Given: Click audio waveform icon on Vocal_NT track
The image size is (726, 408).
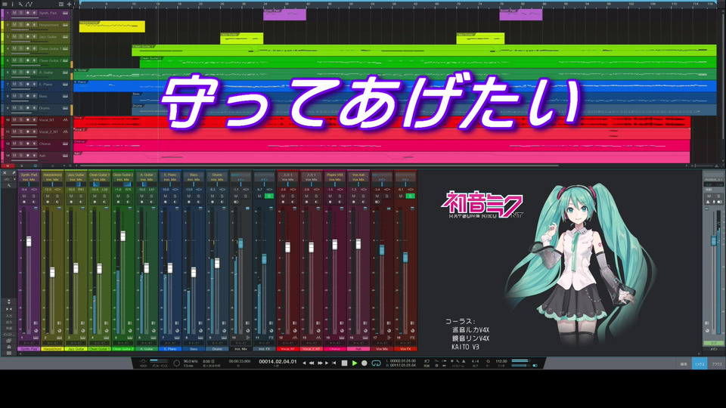Looking at the screenshot, I should click(x=65, y=120).
